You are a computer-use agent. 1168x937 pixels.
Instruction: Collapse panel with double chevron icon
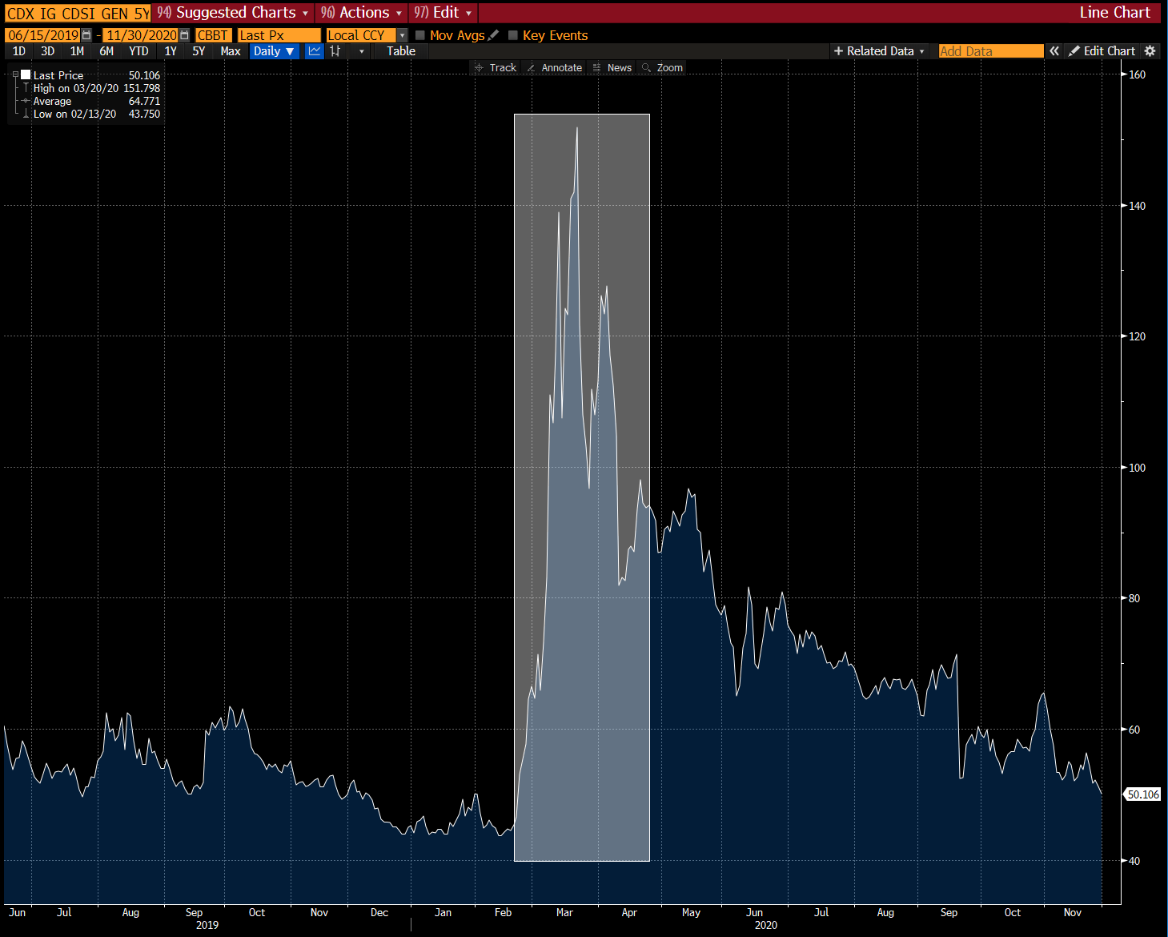[x=1054, y=50]
